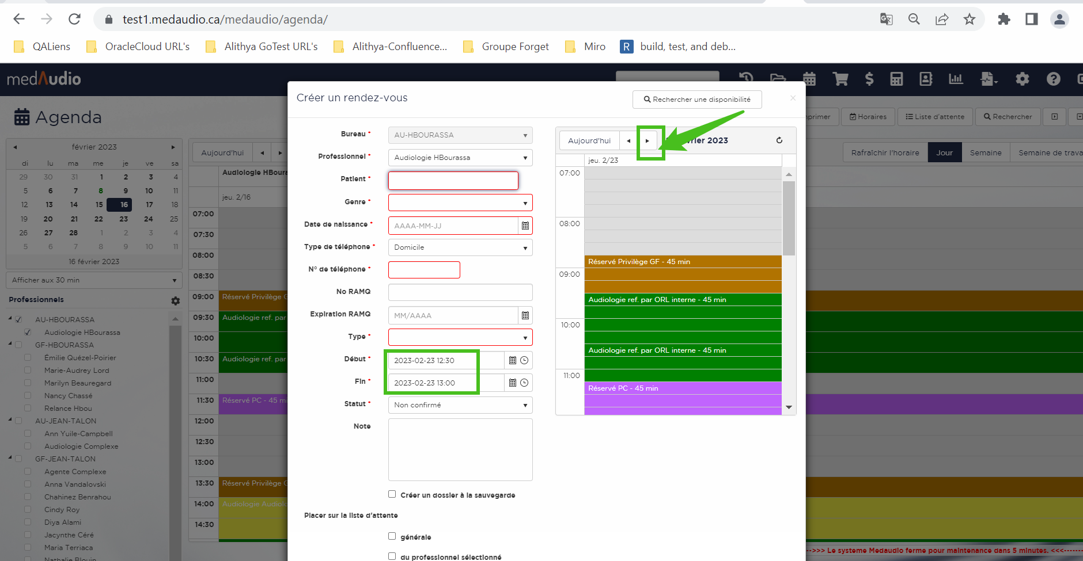This screenshot has width=1083, height=561.
Task: Enable the 'générale' waiting list checkbox
Action: tap(392, 536)
